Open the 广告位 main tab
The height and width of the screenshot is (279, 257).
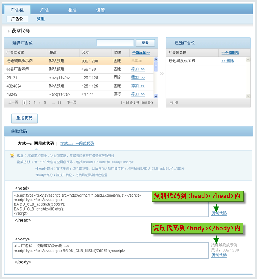[x=17, y=10]
